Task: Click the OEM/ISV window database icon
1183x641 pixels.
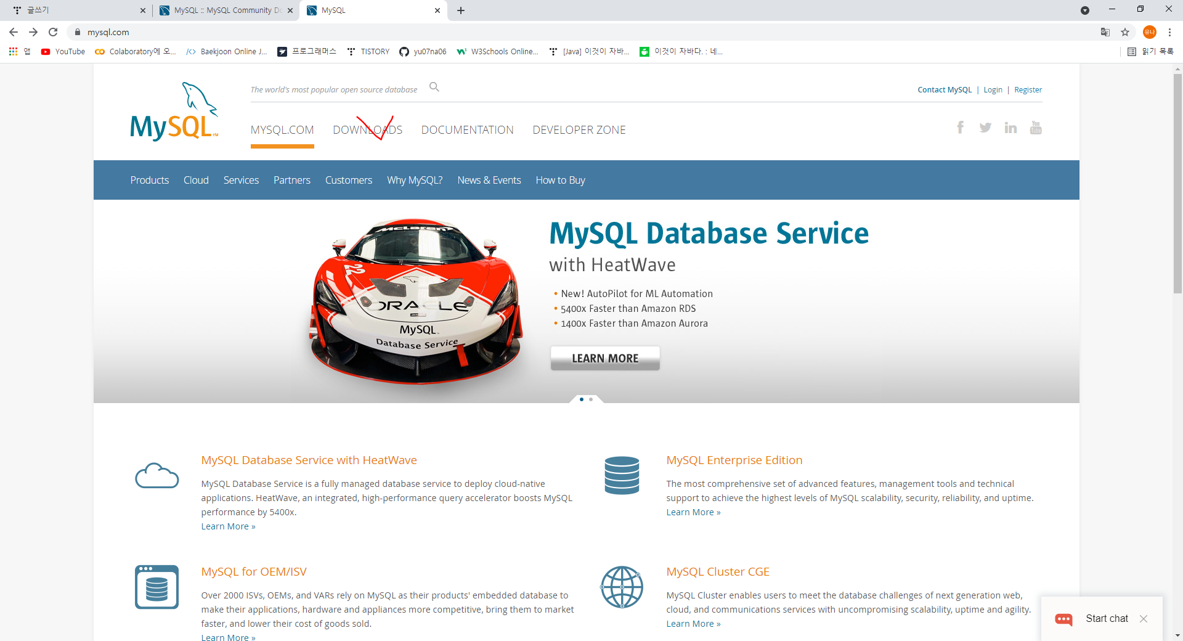Action: (157, 587)
